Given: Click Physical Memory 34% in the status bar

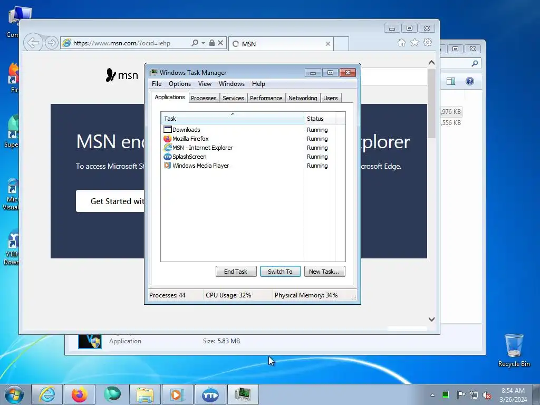Looking at the screenshot, I should [306, 295].
